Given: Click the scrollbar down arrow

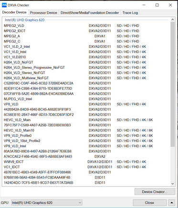Looking at the screenshot, I should coord(173,184).
